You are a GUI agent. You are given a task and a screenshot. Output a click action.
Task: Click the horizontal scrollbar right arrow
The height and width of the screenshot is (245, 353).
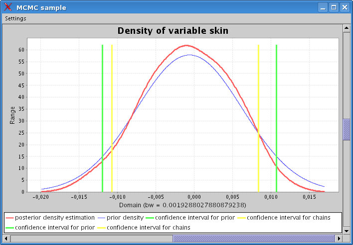[x=339, y=238]
